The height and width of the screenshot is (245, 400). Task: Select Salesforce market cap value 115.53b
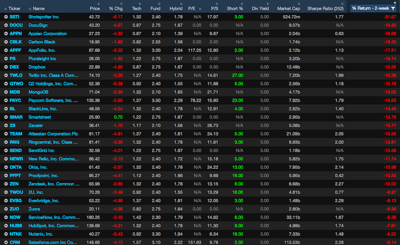[x=292, y=242]
